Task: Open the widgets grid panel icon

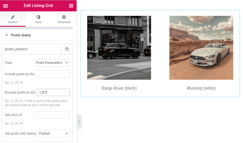Action: pyautogui.click(x=71, y=6)
